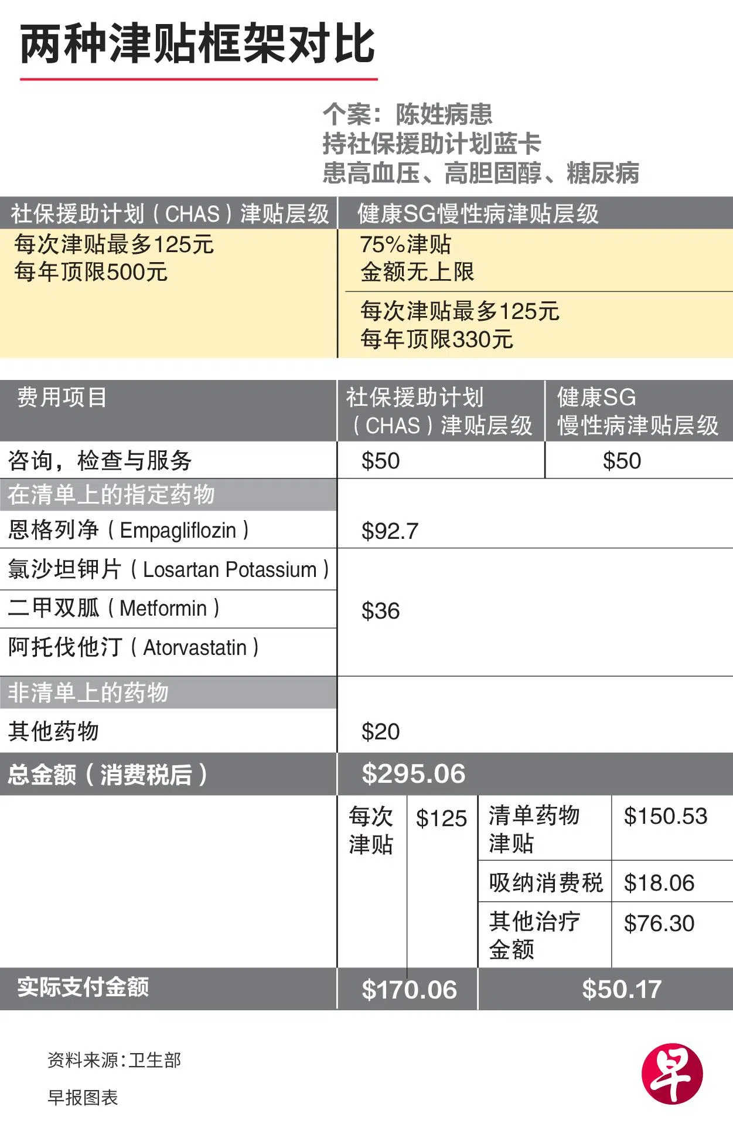Click the 阿托伐他汀 (Atorvastatin) row
The width and height of the screenshot is (733, 1134).
133,647
